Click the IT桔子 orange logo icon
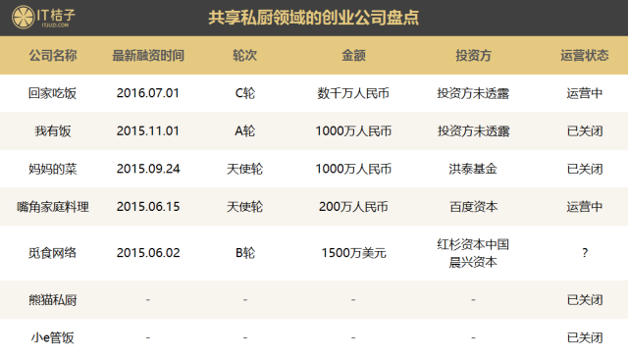The image size is (628, 358). (23, 17)
